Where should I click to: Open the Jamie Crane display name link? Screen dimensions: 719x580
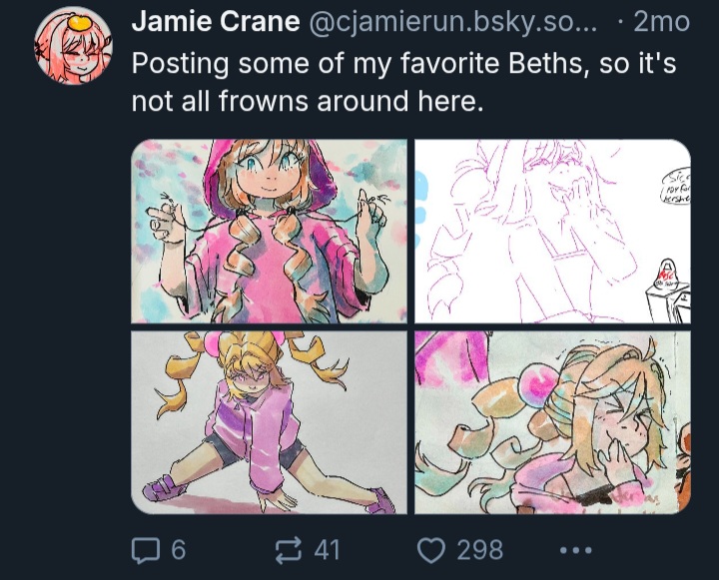tap(216, 22)
